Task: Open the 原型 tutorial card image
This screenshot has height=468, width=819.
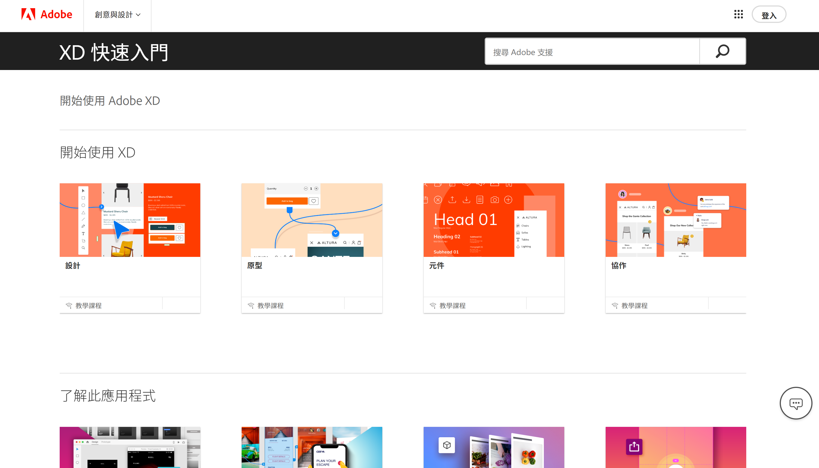Action: pyautogui.click(x=312, y=220)
